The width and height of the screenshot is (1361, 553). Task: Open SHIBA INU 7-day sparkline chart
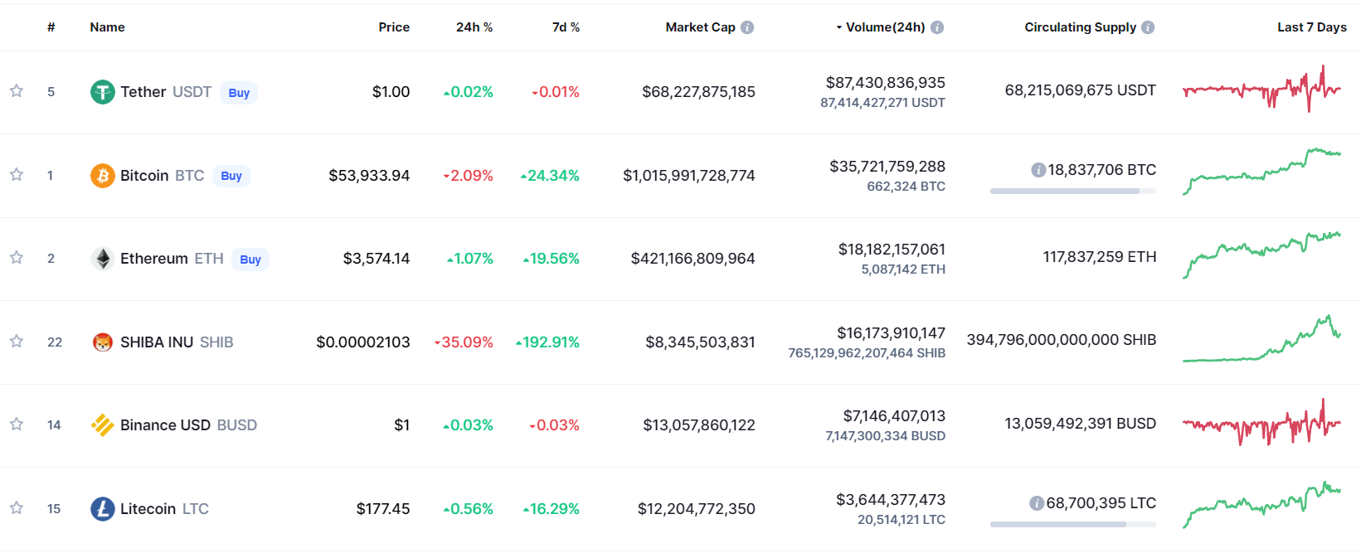point(1261,338)
